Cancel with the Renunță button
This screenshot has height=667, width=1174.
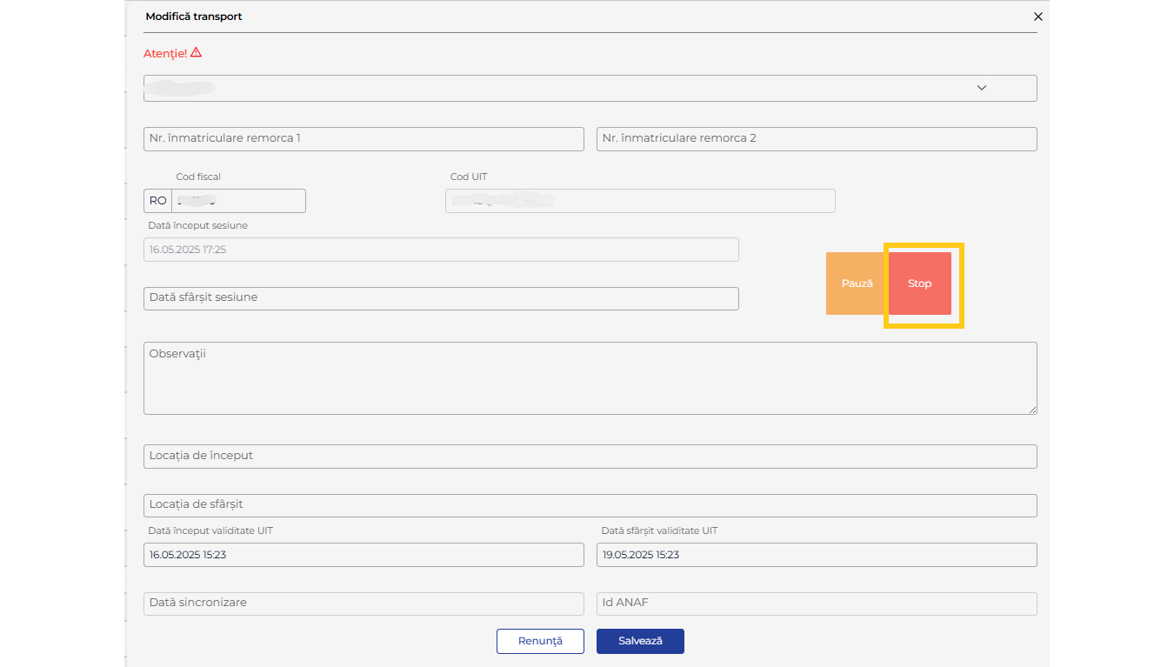(x=540, y=641)
